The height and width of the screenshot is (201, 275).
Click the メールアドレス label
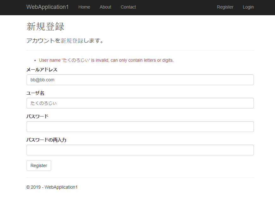(42, 70)
